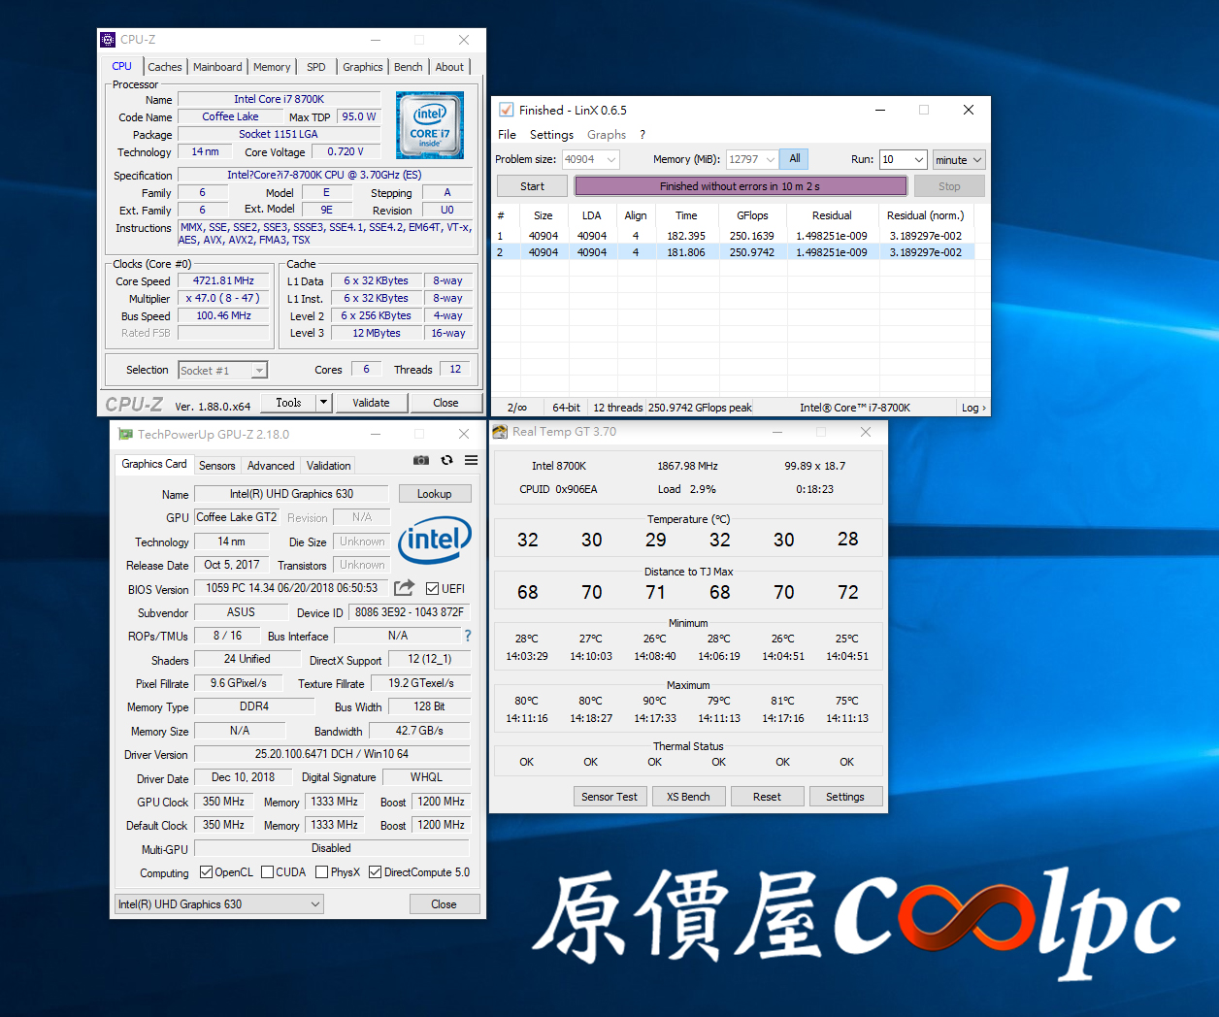Click the Close button in CPU-Z
The height and width of the screenshot is (1017, 1219).
[445, 403]
